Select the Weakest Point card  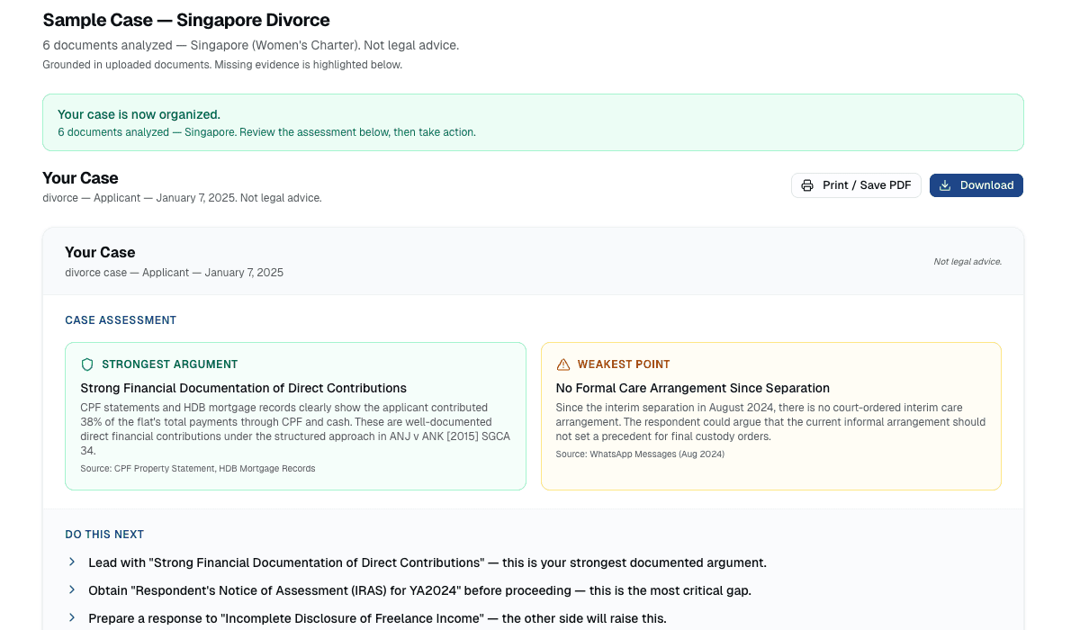[x=770, y=416]
